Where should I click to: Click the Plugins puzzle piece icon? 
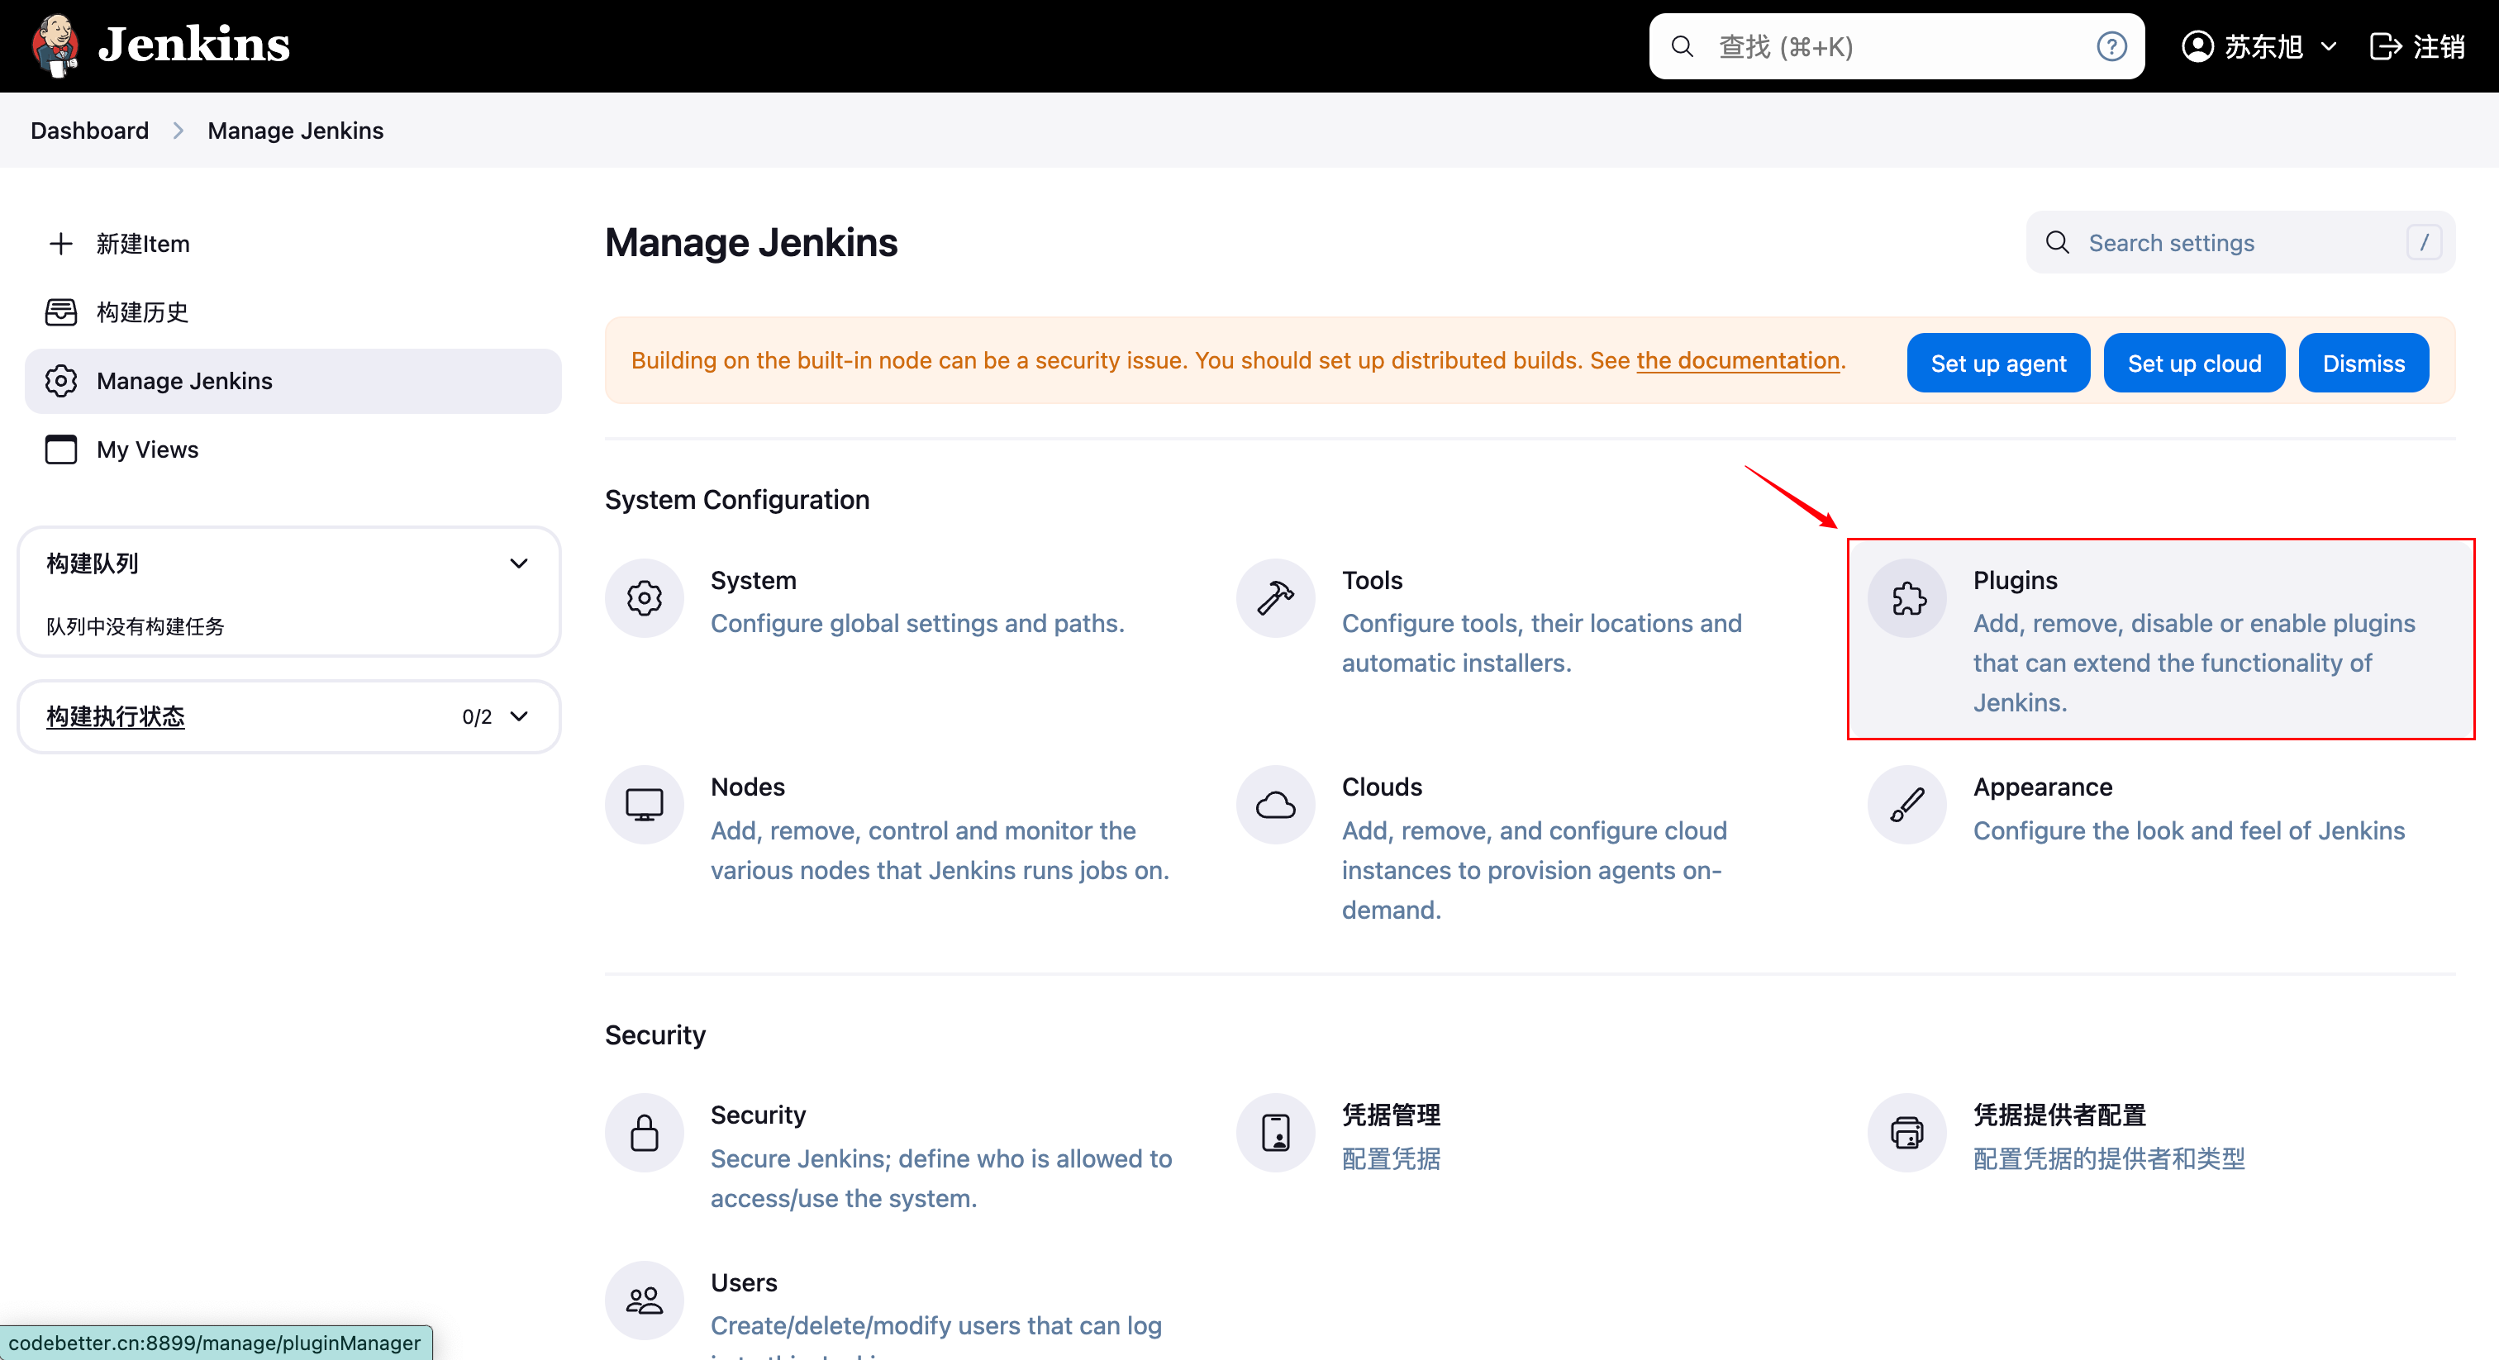click(x=1907, y=598)
